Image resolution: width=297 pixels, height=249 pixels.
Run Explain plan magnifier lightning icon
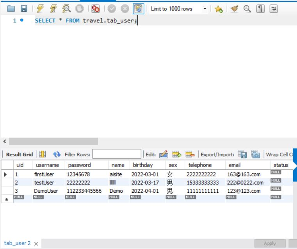point(66,9)
